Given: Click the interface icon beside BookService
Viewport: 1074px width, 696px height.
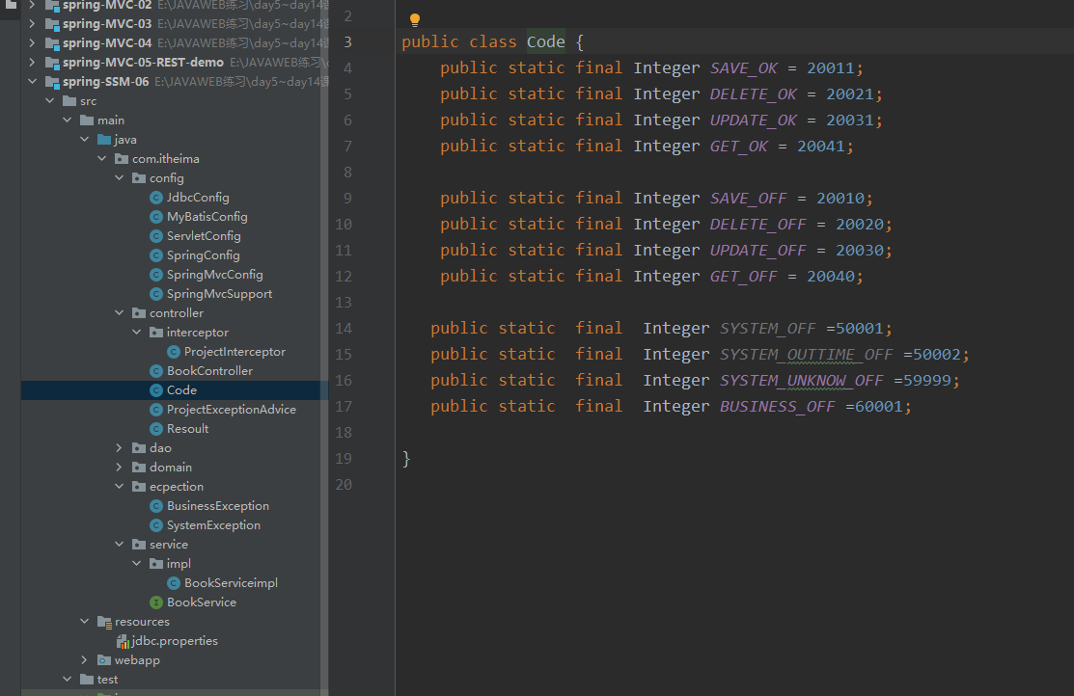Looking at the screenshot, I should (156, 602).
